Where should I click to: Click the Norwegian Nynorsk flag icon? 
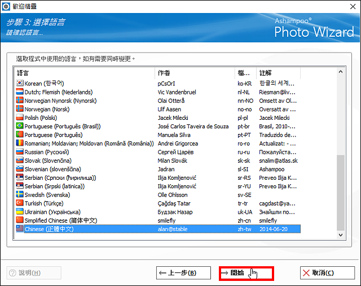(20, 100)
